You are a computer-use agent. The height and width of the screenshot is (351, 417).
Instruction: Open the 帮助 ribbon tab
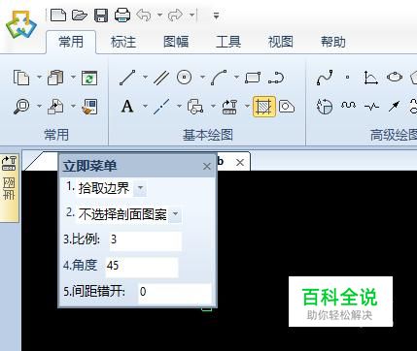click(x=333, y=42)
